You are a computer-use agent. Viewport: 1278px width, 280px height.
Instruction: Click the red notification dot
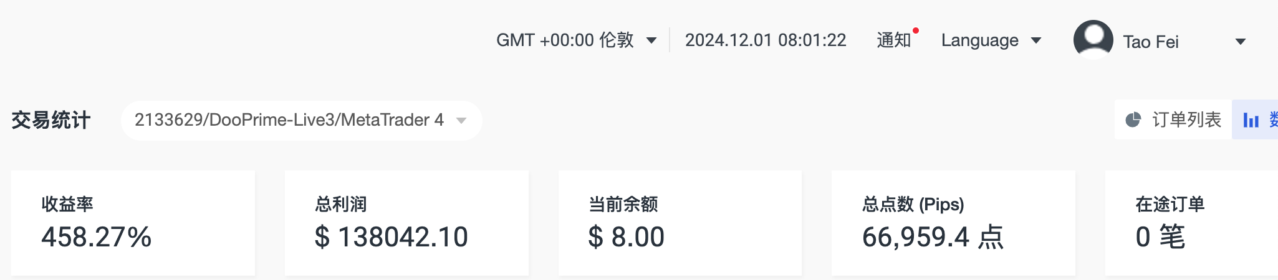tap(916, 30)
